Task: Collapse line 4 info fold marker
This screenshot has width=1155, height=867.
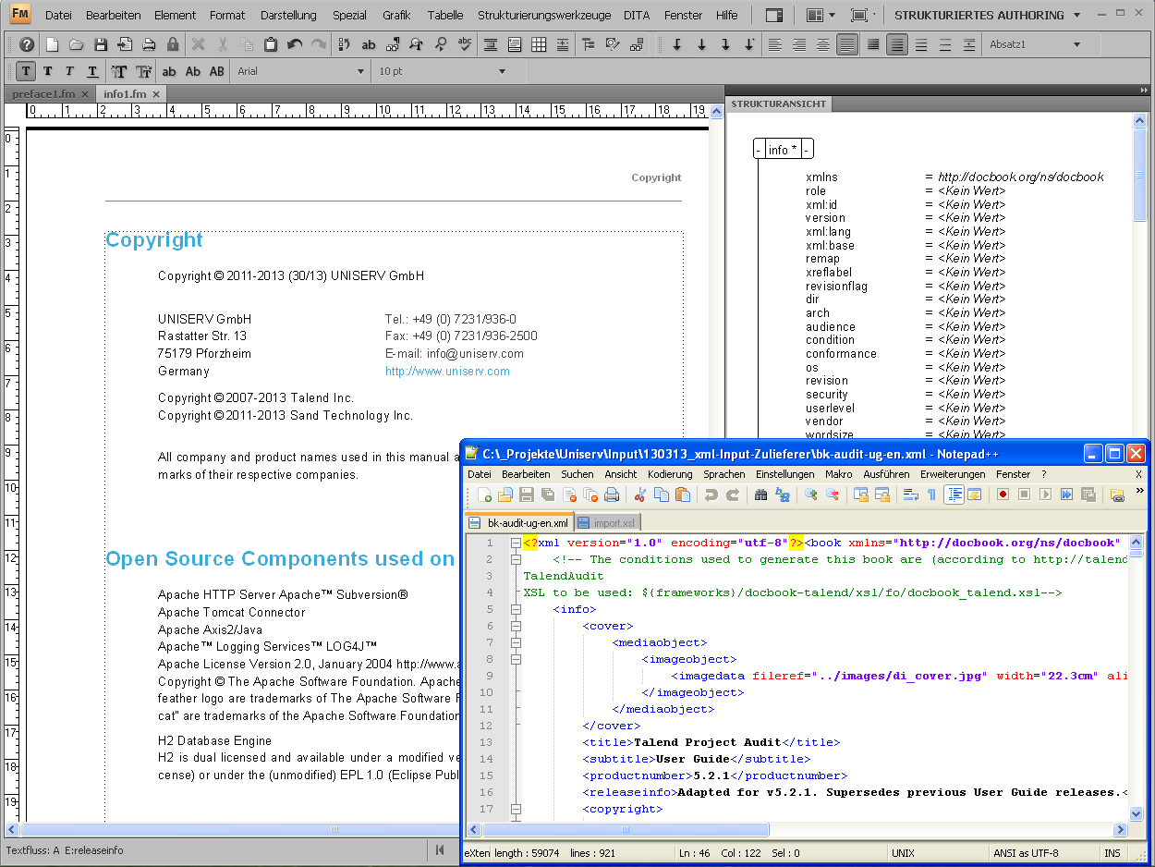Action: 516,609
